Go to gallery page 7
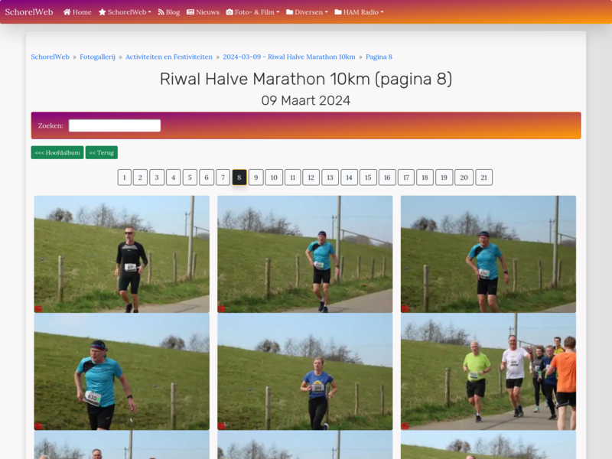The height and width of the screenshot is (459, 612). point(223,177)
